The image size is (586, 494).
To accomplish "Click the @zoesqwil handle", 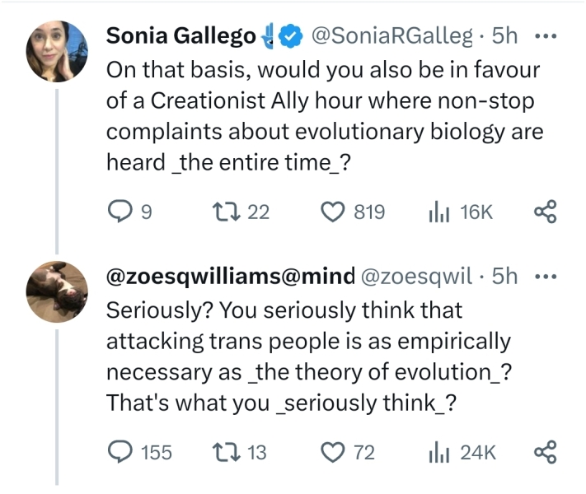I will [418, 277].
